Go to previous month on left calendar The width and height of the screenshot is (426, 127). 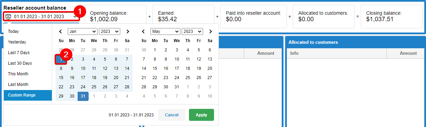pos(61,31)
